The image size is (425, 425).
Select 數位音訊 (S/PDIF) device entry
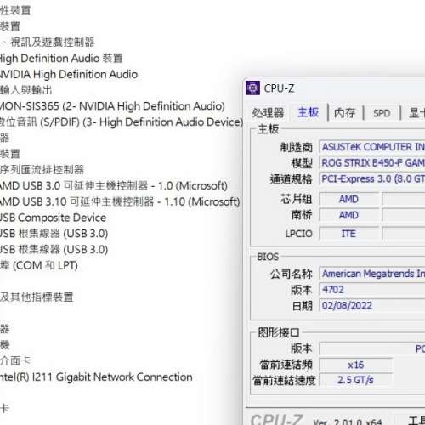(122, 122)
